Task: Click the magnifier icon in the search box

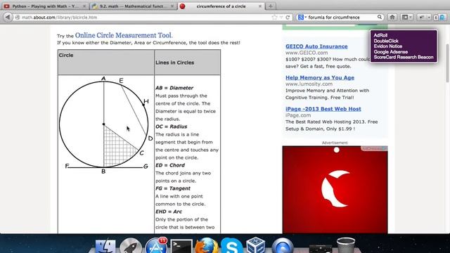Action: tap(380, 17)
